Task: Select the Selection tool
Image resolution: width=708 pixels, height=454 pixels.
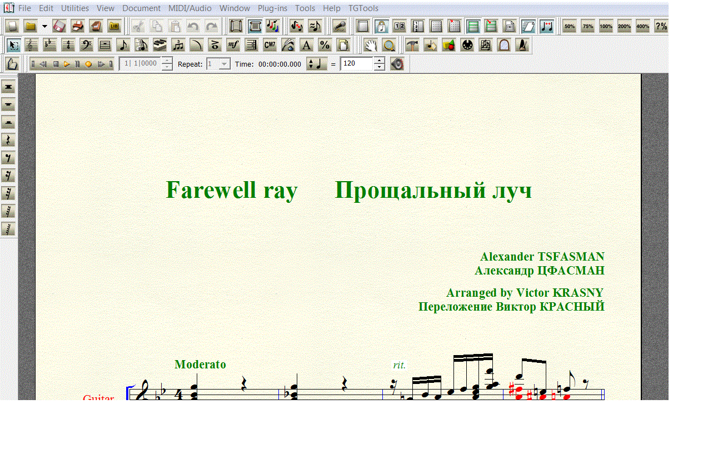Action: point(14,45)
